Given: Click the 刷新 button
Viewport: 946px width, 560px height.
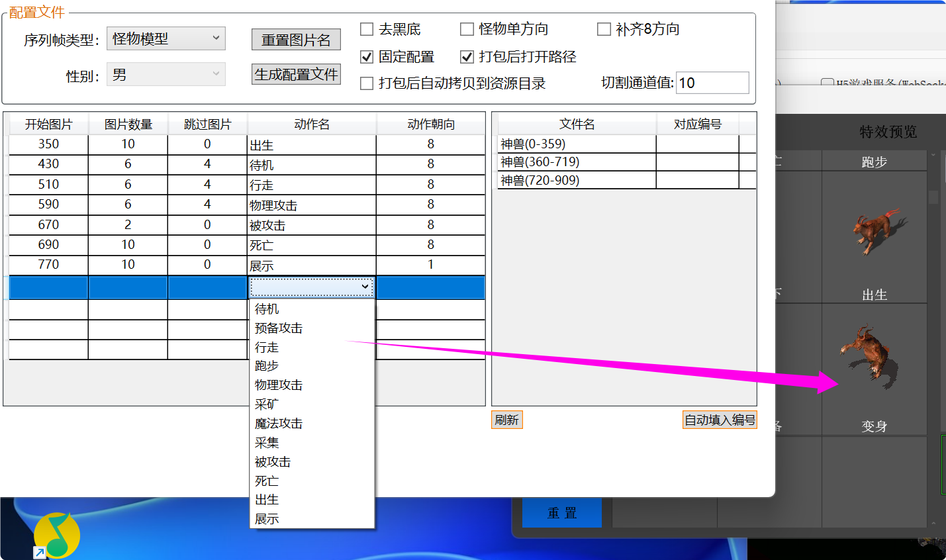Looking at the screenshot, I should pyautogui.click(x=506, y=420).
